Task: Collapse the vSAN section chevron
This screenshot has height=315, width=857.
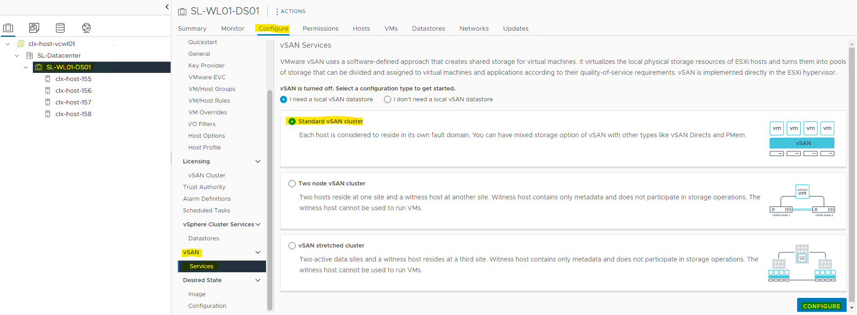Action: (x=258, y=252)
